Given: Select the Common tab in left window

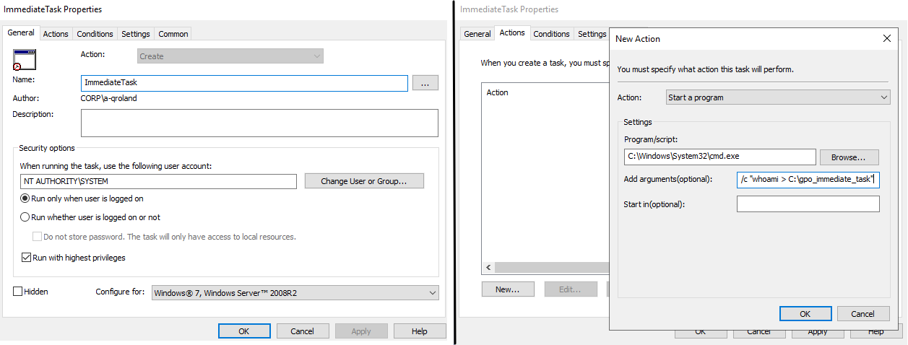Looking at the screenshot, I should pos(173,34).
